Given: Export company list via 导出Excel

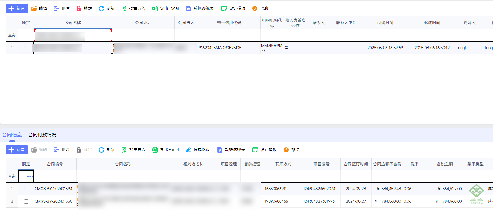Looking at the screenshot, I should pyautogui.click(x=166, y=8).
